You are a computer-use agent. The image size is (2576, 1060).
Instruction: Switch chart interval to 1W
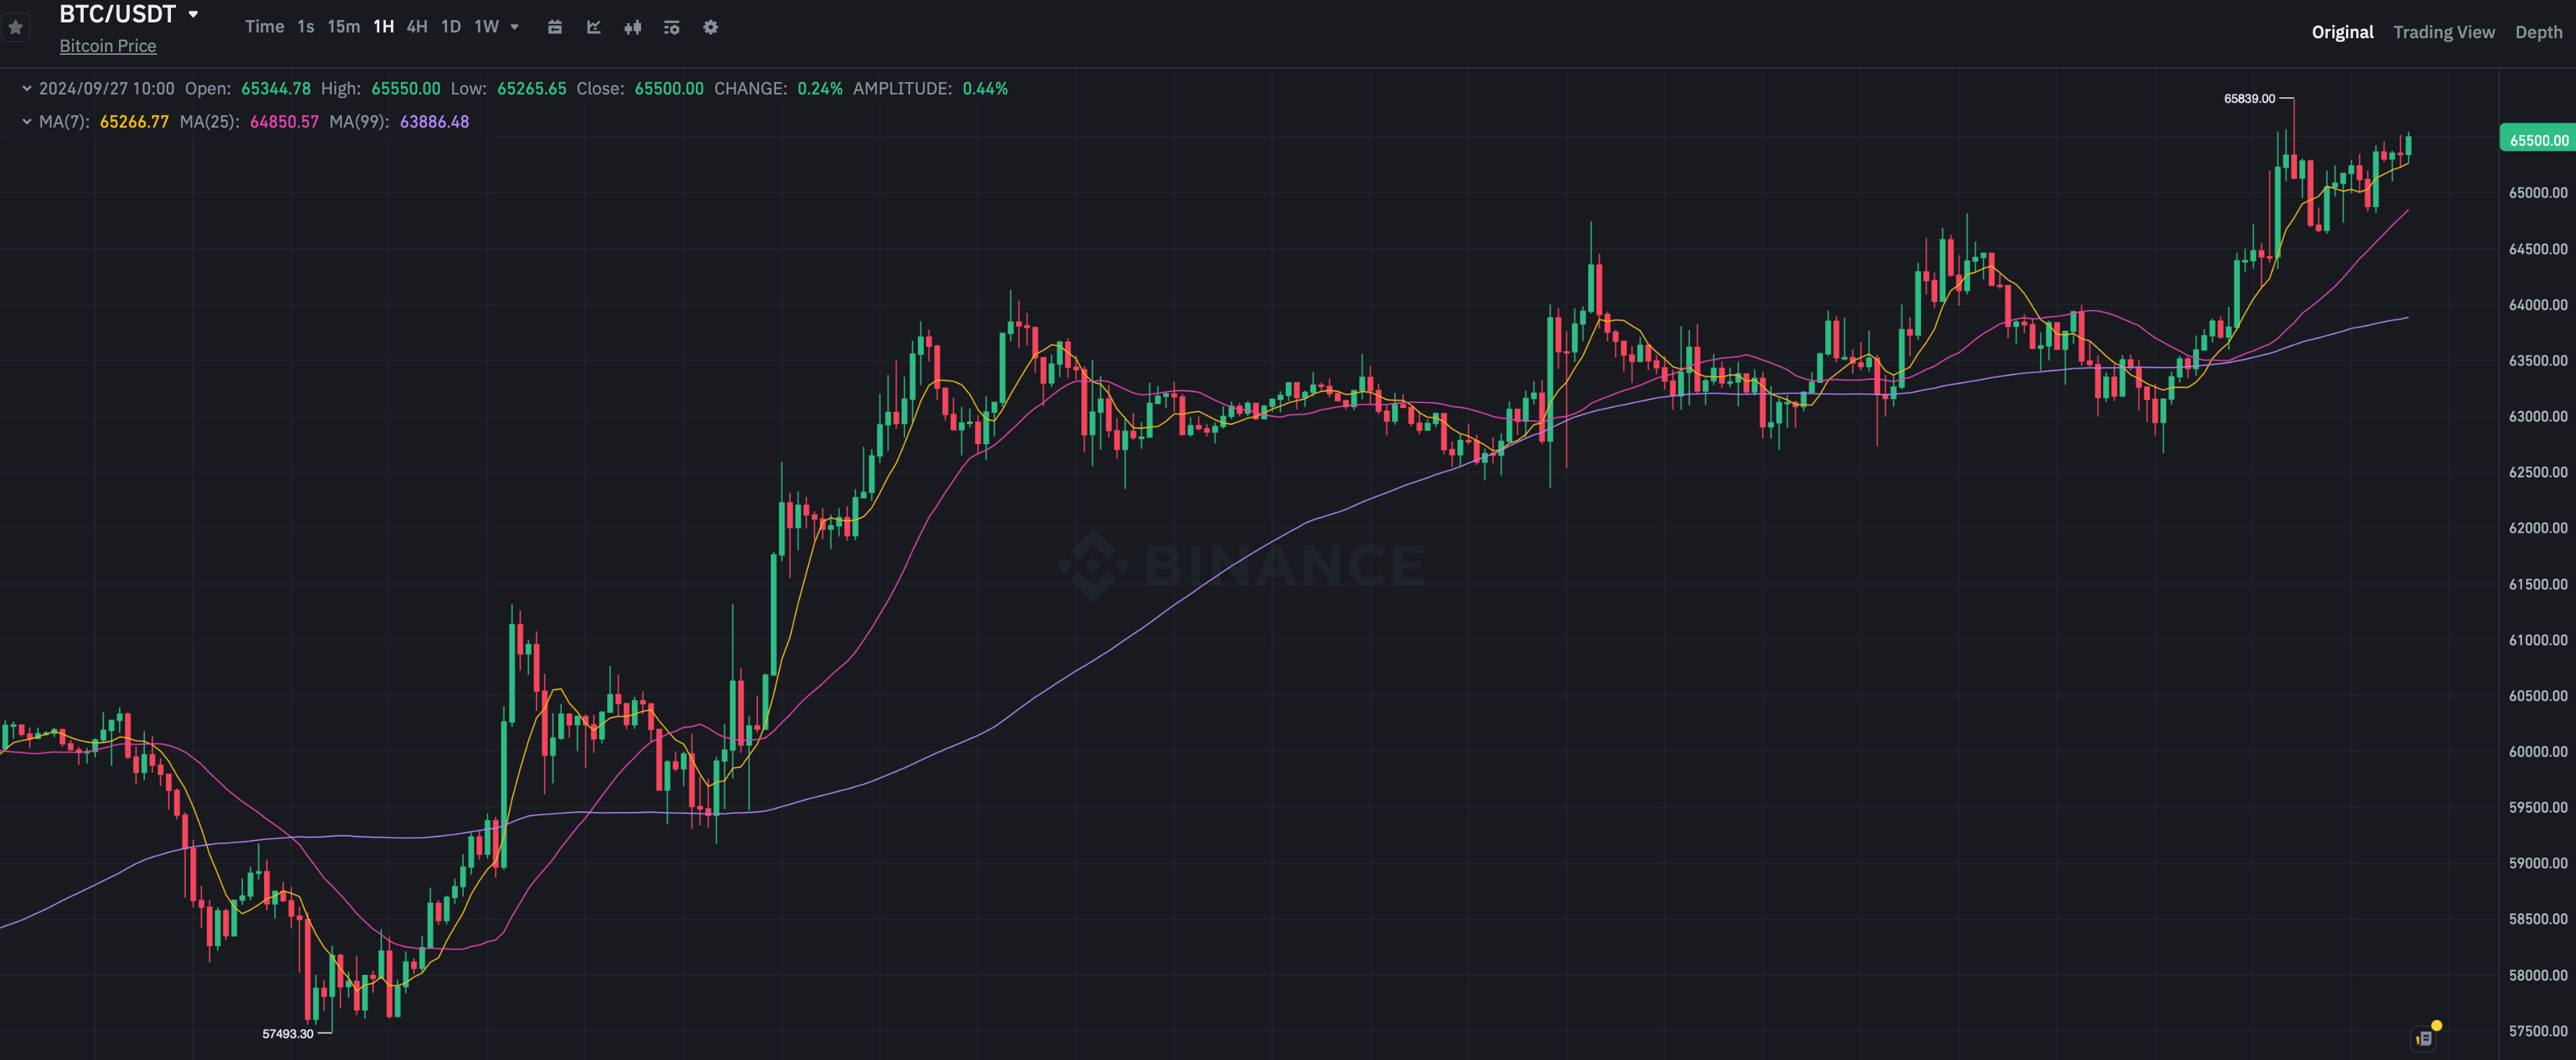486,27
